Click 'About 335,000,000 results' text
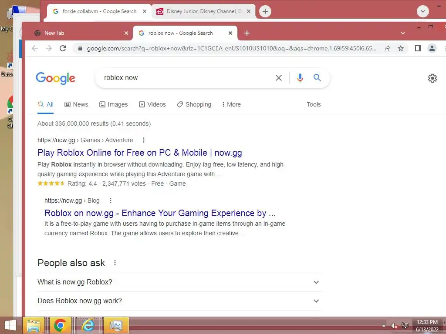446x334 pixels. pos(94,124)
